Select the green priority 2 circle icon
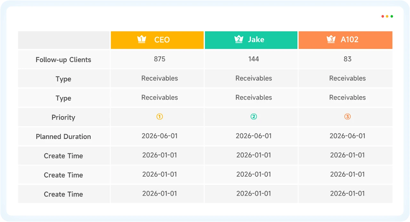The image size is (410, 222). click(254, 117)
